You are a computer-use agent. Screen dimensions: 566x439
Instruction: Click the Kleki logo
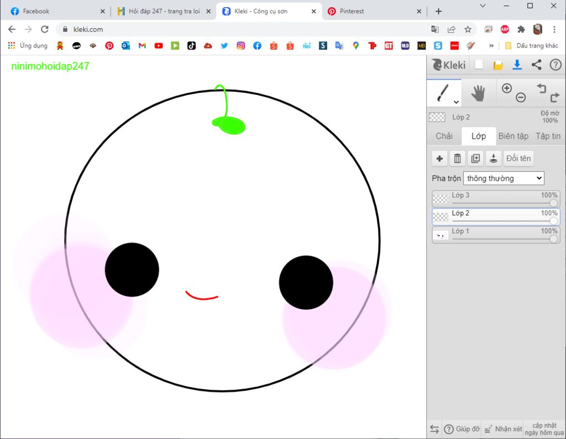coord(449,65)
